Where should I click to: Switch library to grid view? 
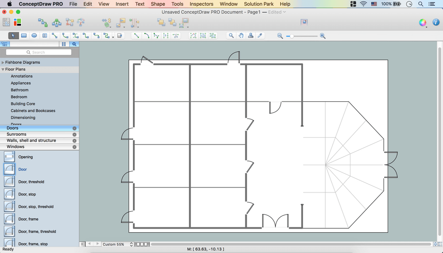click(64, 44)
